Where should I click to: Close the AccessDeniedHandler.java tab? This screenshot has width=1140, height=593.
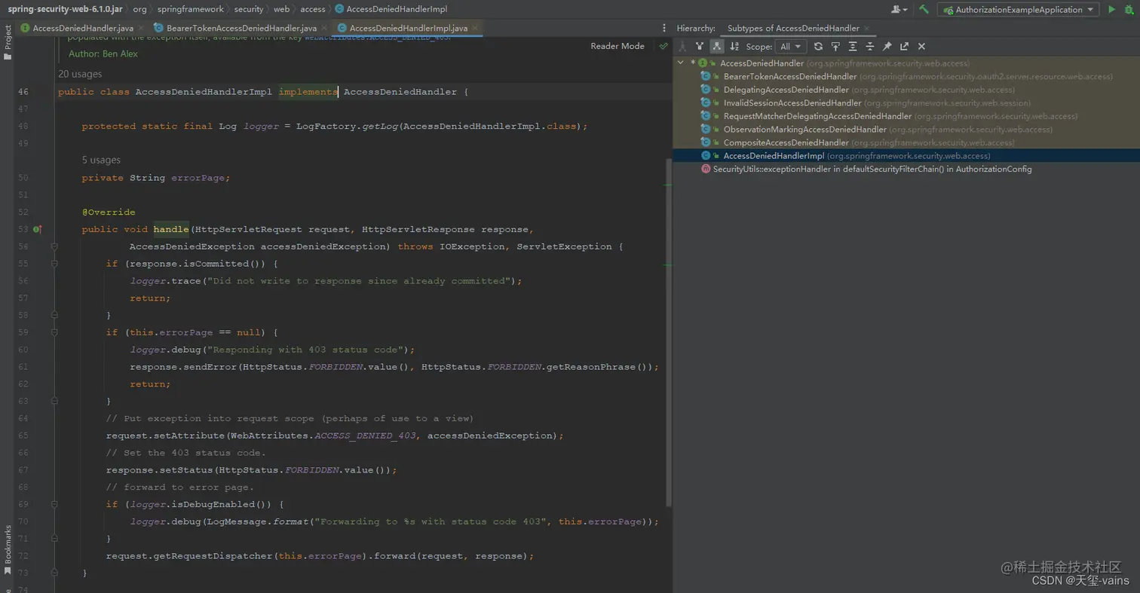point(140,28)
